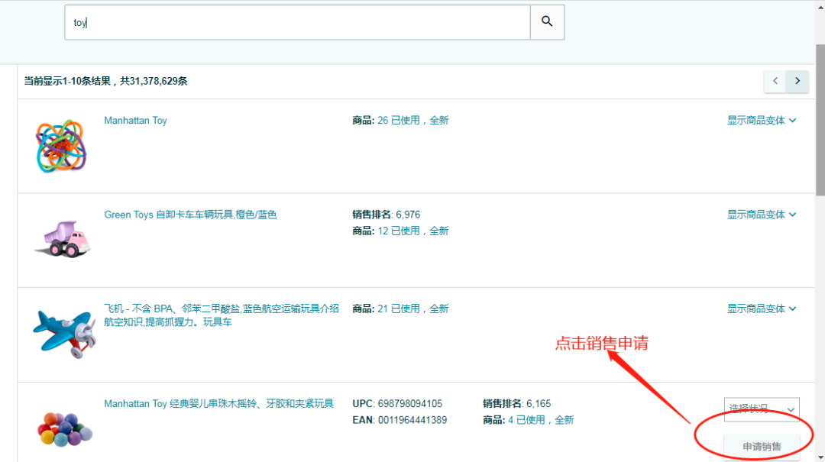
Task: Open the 选择状况 condition dropdown
Action: (x=762, y=409)
